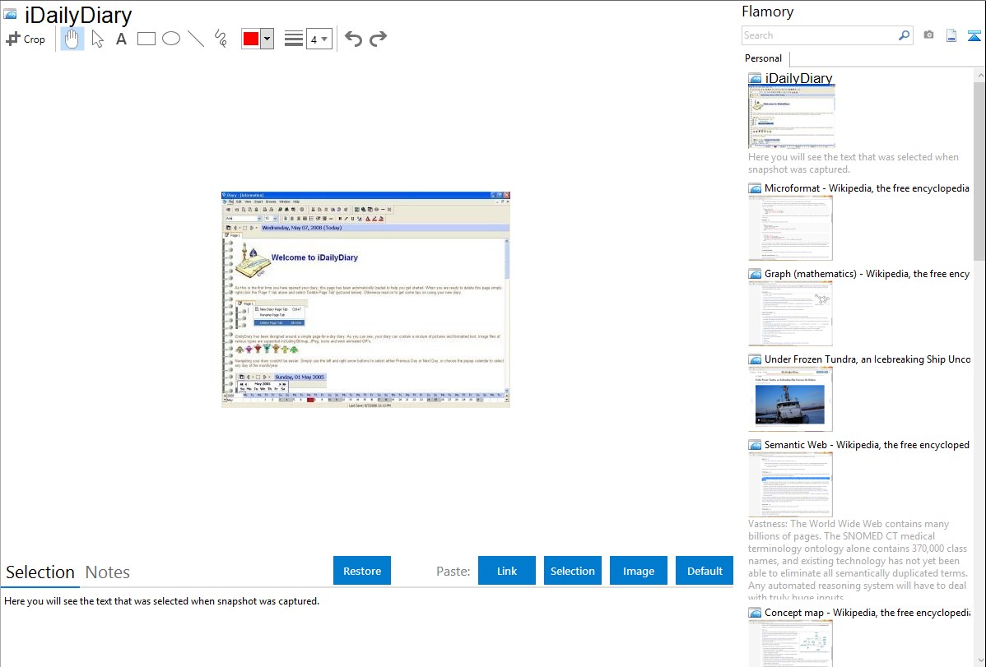Activate the Hand pan tool
Image resolution: width=986 pixels, height=667 pixels.
[x=72, y=39]
